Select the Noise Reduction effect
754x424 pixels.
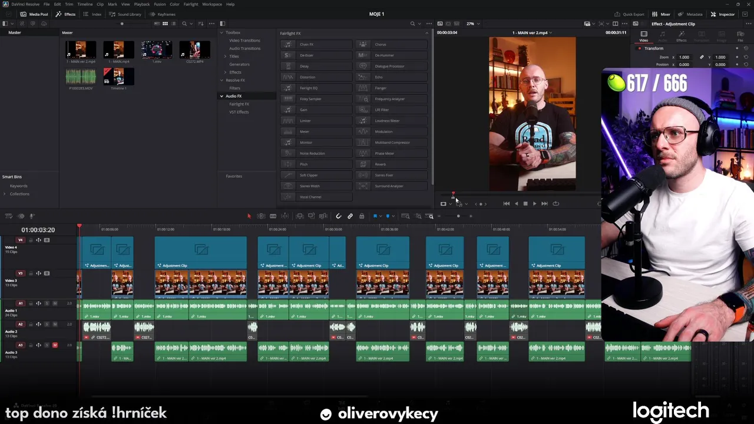[x=316, y=153]
